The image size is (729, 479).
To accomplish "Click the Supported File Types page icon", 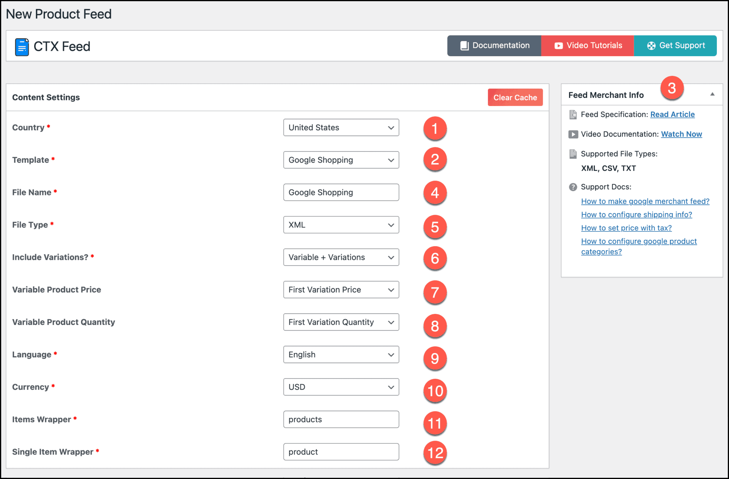I will point(573,154).
